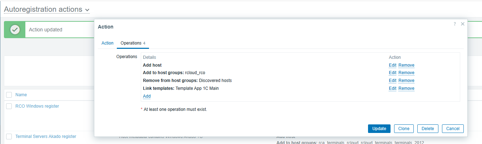Remove the Link templates operation

[x=406, y=88]
